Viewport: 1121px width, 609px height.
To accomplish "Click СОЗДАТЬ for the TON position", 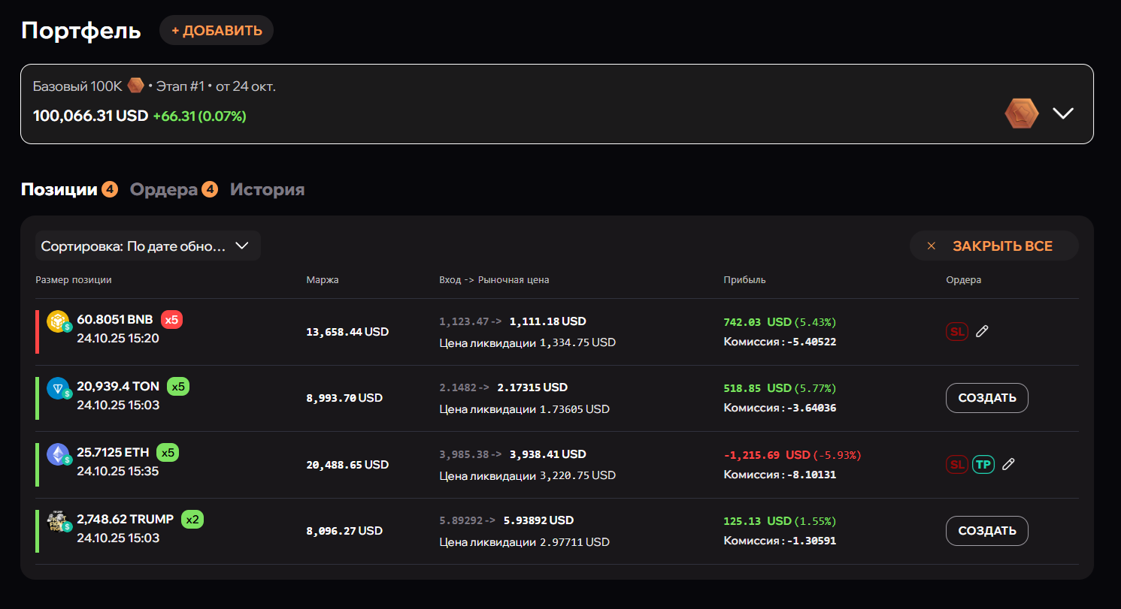I will 986,398.
